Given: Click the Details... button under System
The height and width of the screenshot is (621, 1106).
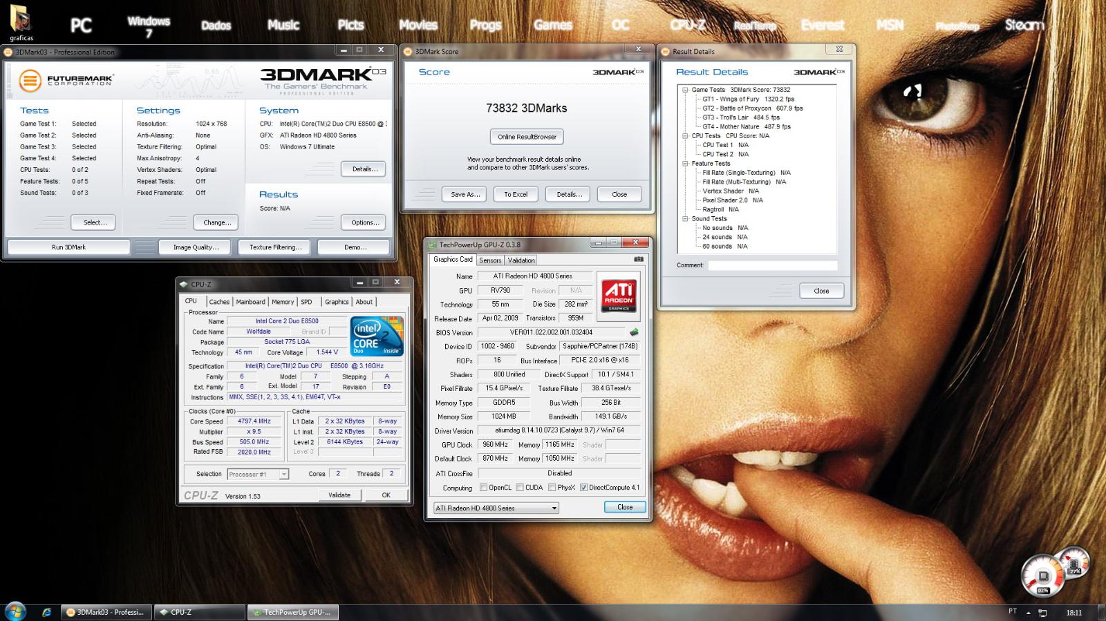Looking at the screenshot, I should click(364, 169).
